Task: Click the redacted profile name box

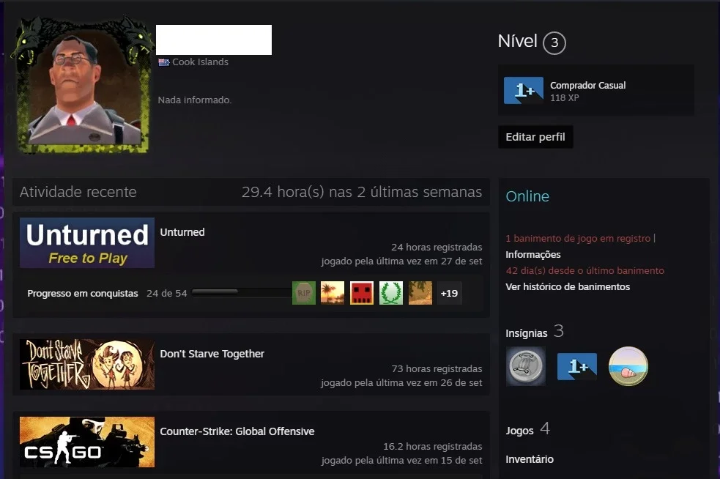Action: pyautogui.click(x=214, y=40)
